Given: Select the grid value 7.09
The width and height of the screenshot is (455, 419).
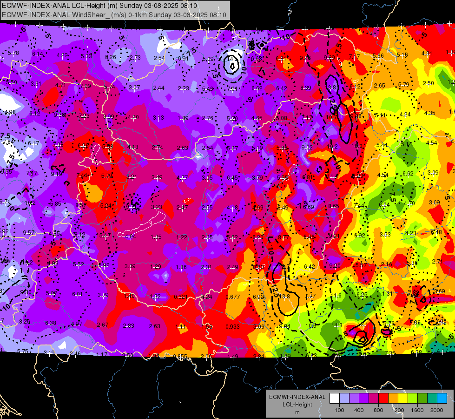Looking at the screenshot, I should (86, 86).
